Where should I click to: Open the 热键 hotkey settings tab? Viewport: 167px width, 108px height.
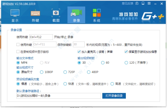pos(35,16)
